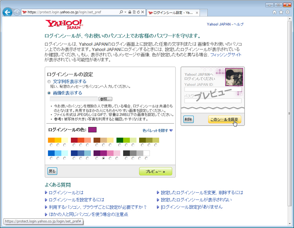Choose the bright blue color radio button

[51, 158]
